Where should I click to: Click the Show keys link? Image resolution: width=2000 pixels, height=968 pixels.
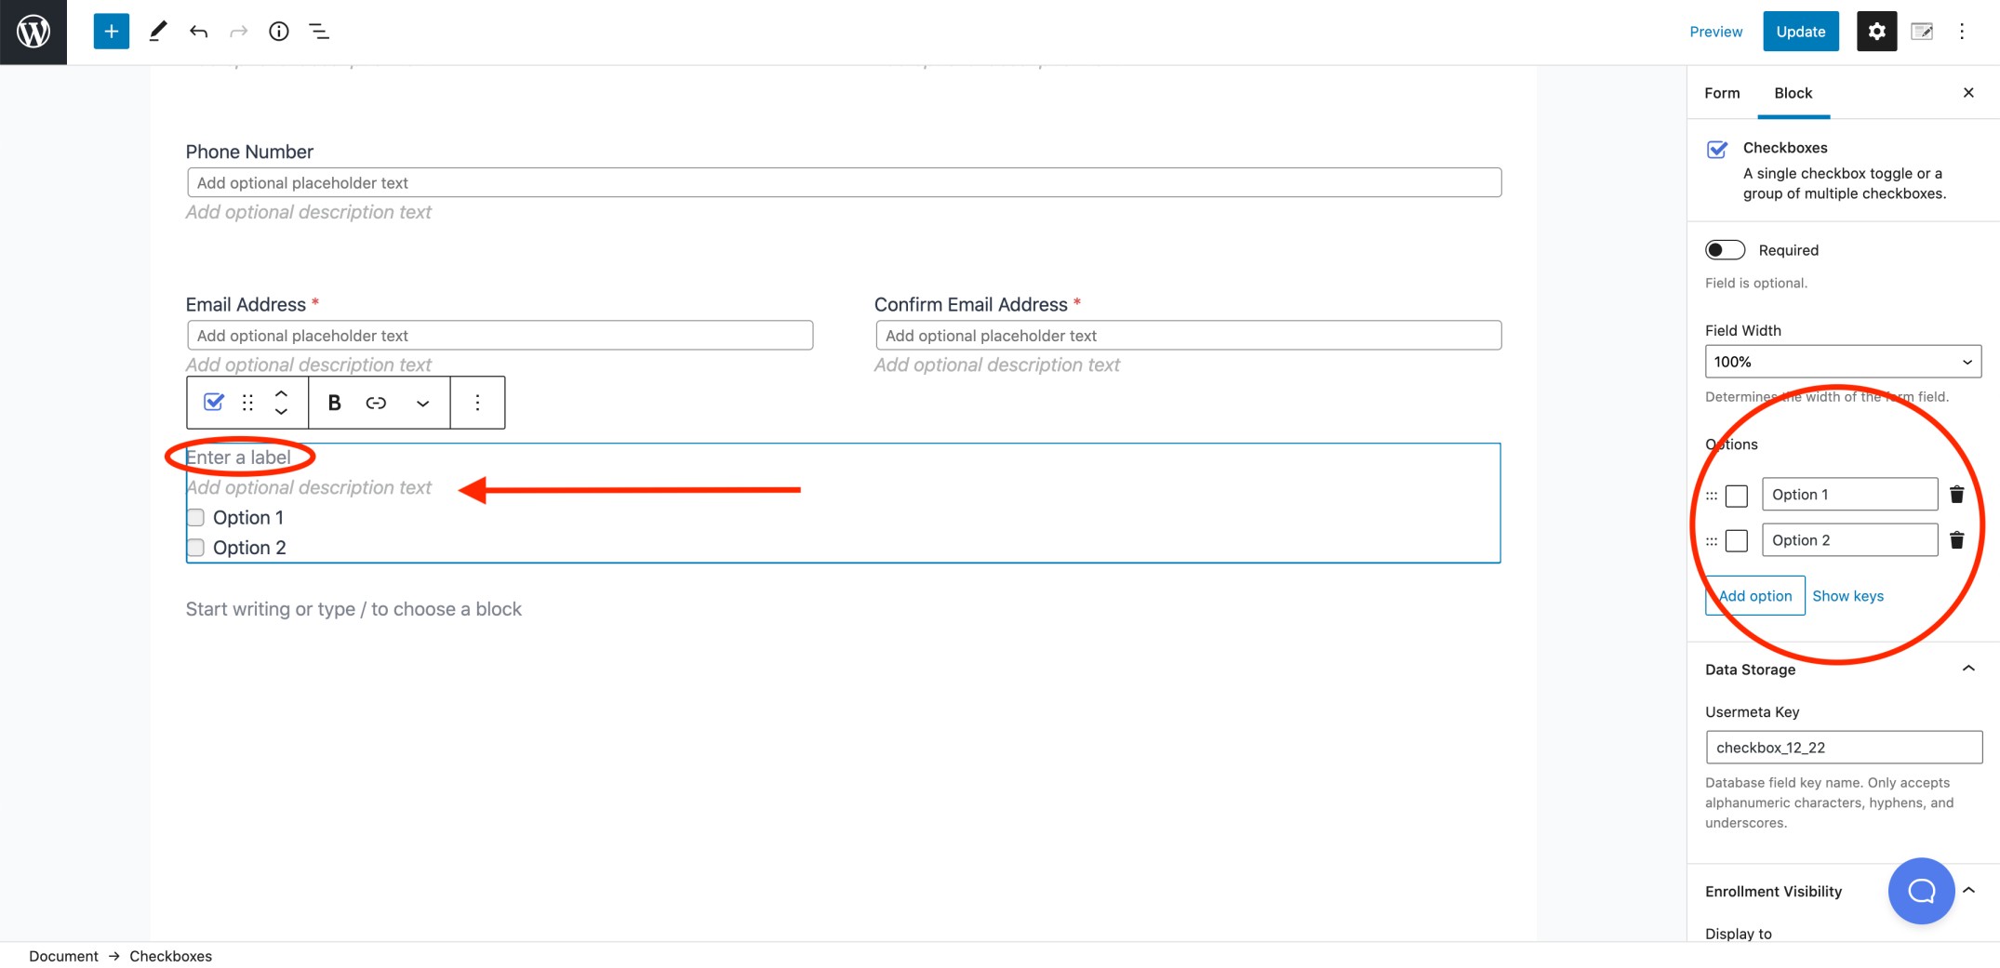coord(1847,595)
